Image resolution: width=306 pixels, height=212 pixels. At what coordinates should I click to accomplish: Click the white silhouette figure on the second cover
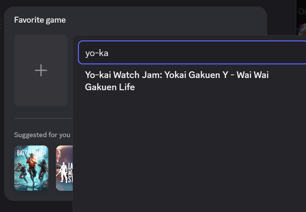pyautogui.click(x=63, y=173)
